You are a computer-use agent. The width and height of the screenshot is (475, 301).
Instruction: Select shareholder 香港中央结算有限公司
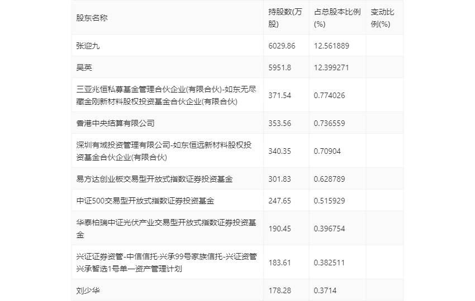click(116, 123)
